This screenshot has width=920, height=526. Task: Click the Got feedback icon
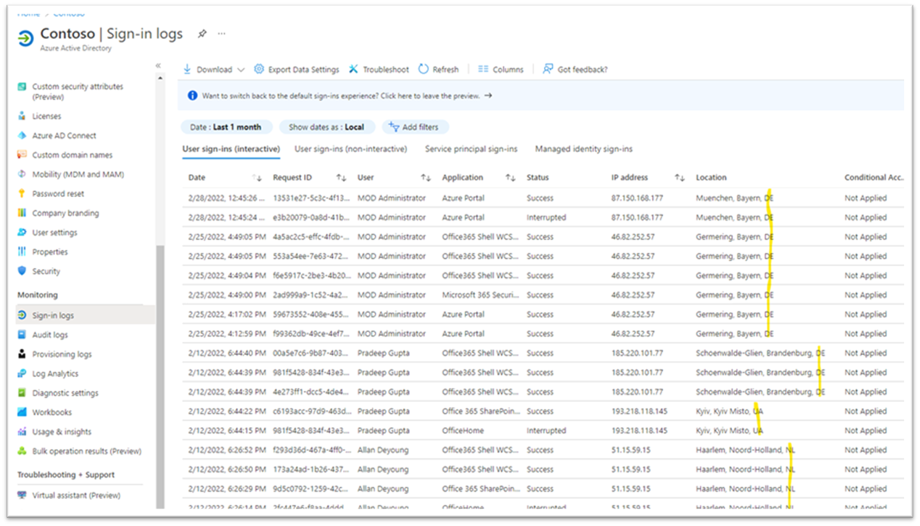click(548, 70)
